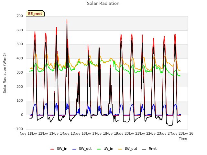This screenshot has height=155, width=207.
Task: Toggle the SW_in legend entry
Action: click(x=59, y=149)
